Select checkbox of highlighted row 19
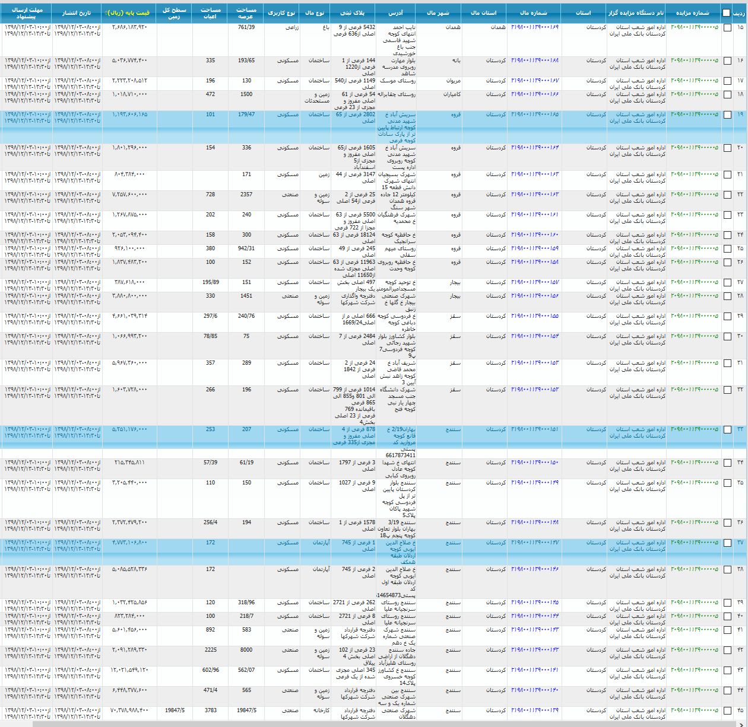748x727 pixels. pyautogui.click(x=727, y=115)
